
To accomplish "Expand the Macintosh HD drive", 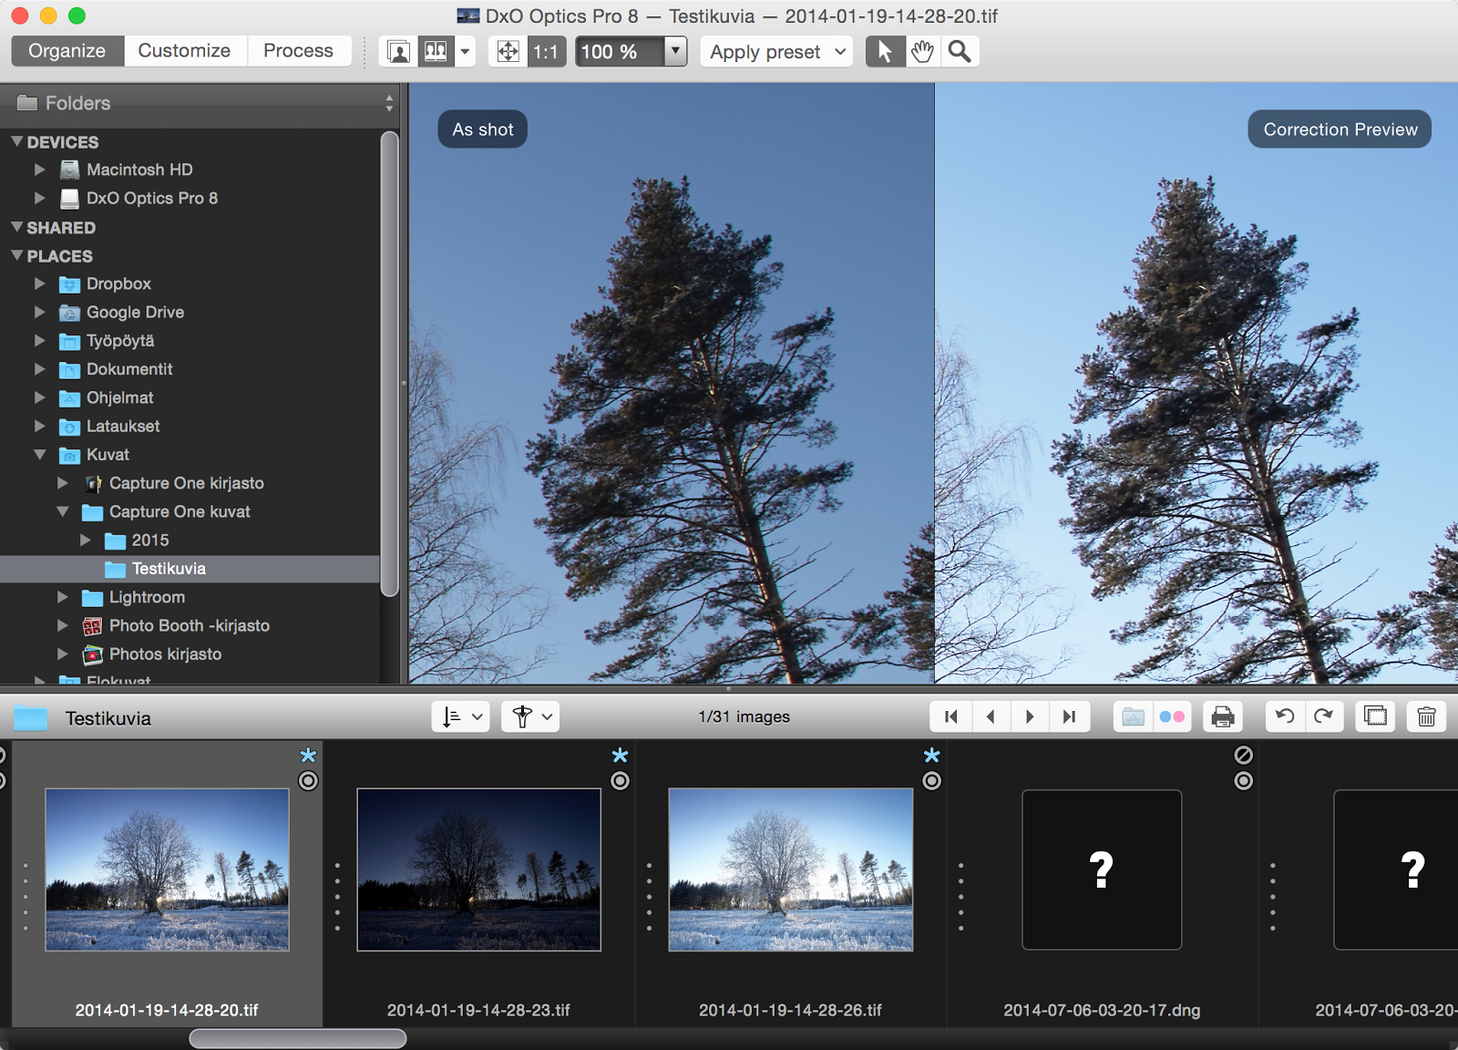I will coord(39,170).
